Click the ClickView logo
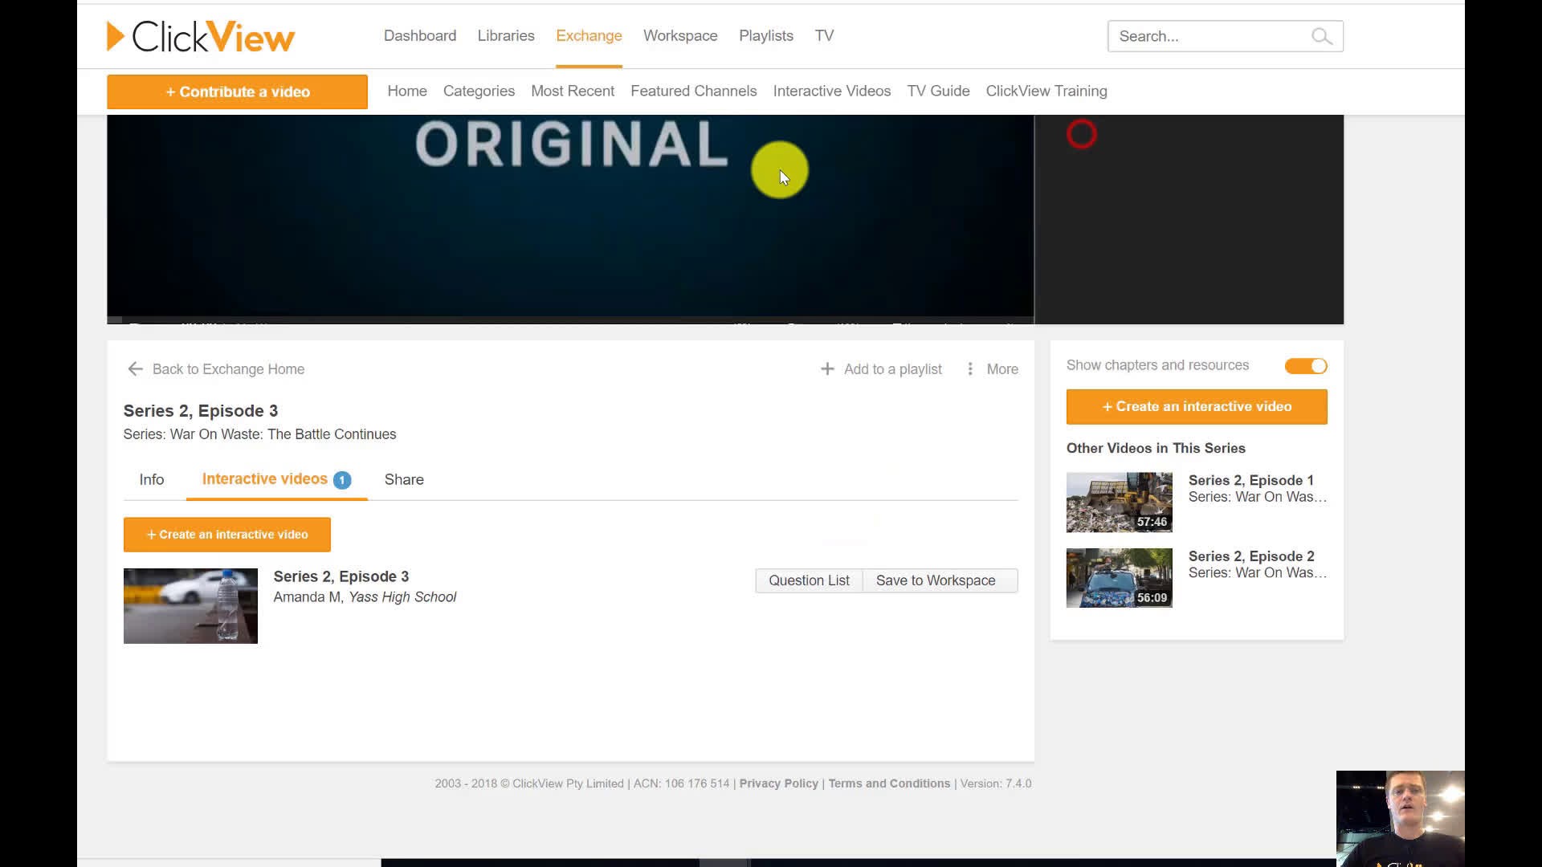1542x867 pixels. pos(201,36)
